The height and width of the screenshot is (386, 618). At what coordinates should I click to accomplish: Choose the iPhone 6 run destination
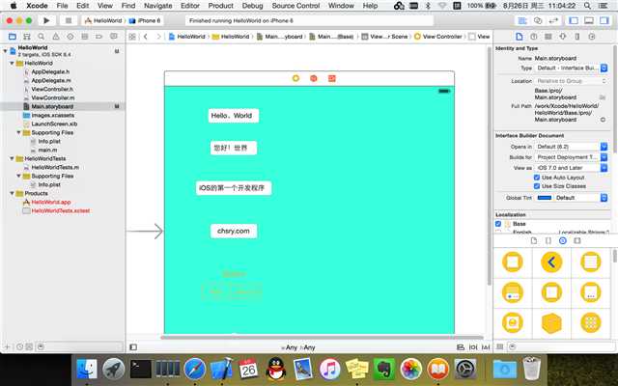(146, 20)
